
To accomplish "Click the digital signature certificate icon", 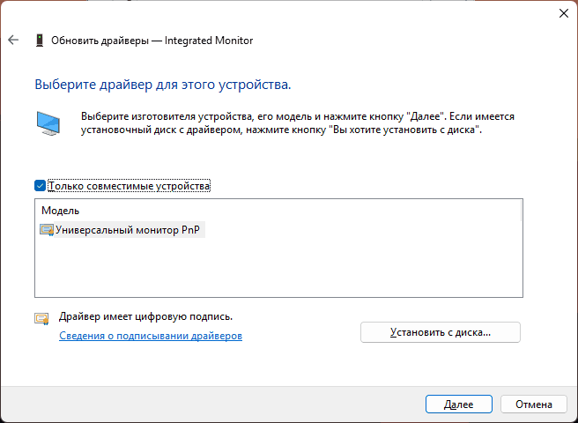I will 41,318.
